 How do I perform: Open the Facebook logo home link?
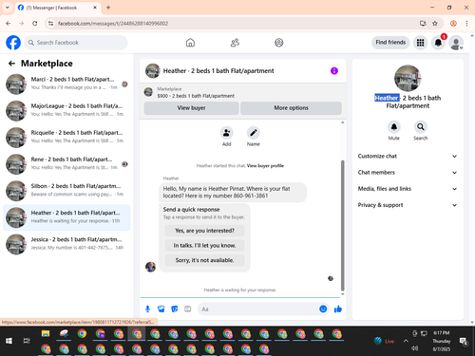pyautogui.click(x=13, y=43)
